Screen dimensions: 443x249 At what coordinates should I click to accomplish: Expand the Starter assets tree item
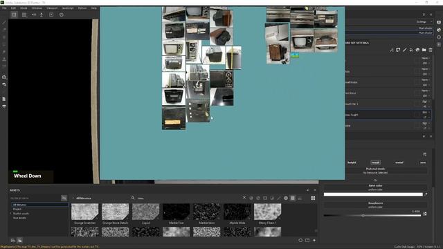(11, 214)
